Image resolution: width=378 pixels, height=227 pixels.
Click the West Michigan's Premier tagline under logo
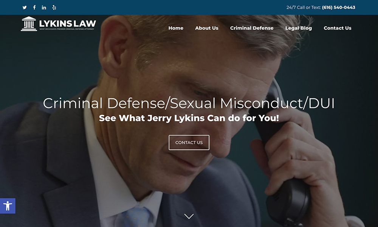point(67,29)
